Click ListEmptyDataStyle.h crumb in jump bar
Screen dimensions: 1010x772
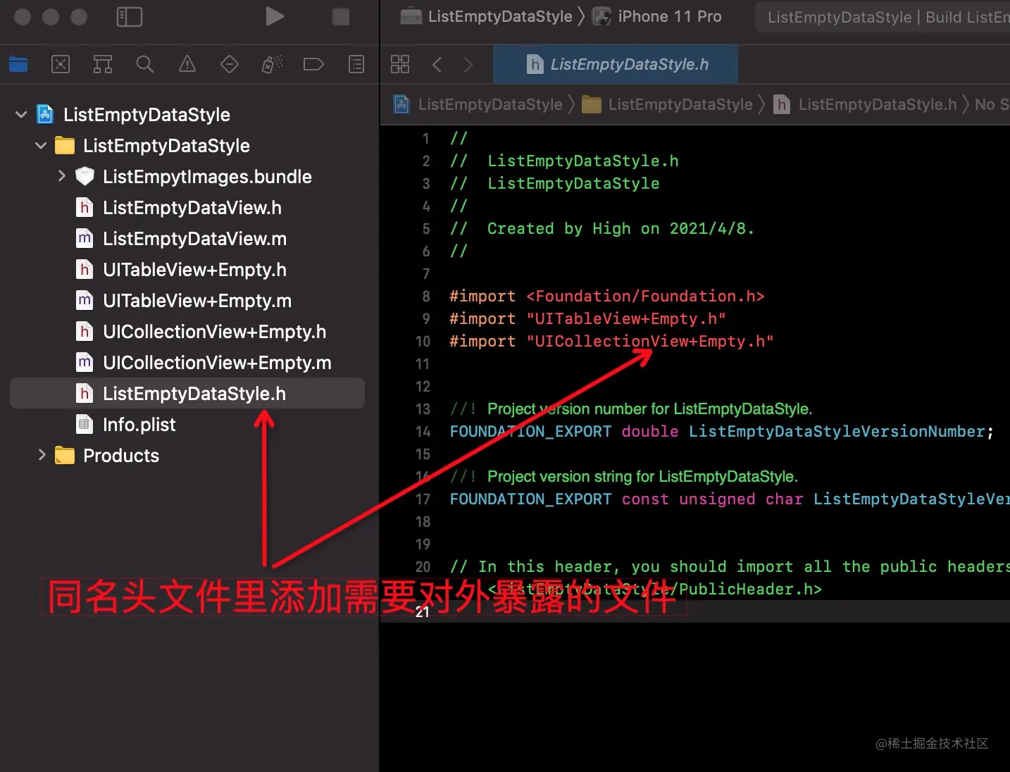(866, 104)
